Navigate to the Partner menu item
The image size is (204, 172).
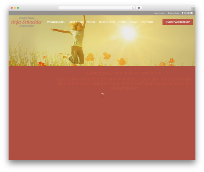click(147, 22)
